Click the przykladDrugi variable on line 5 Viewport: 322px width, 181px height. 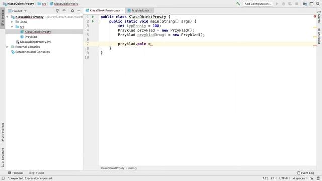click(151, 35)
